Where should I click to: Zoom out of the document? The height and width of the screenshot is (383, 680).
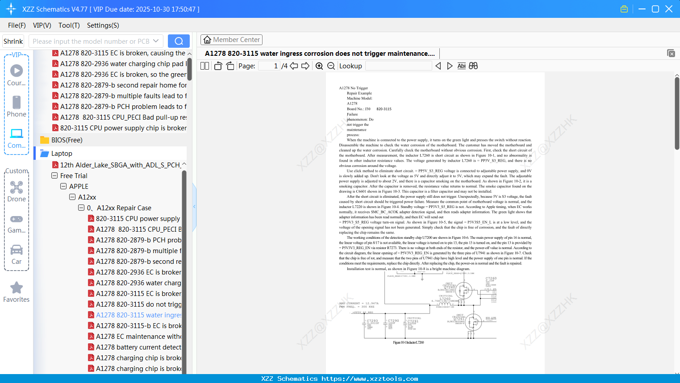[x=331, y=66]
